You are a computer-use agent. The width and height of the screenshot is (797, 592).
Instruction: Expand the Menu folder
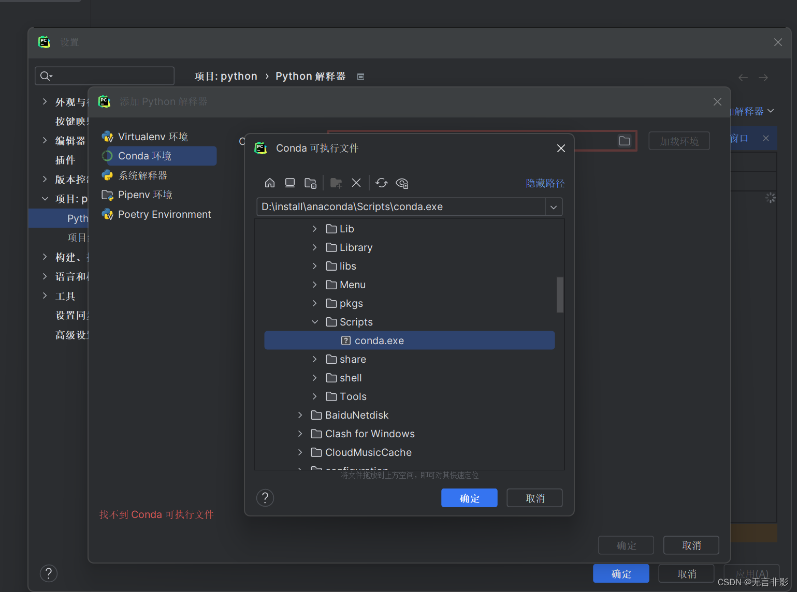click(x=314, y=285)
